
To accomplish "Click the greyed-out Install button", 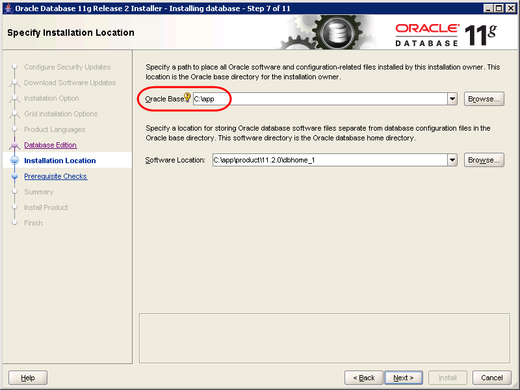I will coord(448,378).
